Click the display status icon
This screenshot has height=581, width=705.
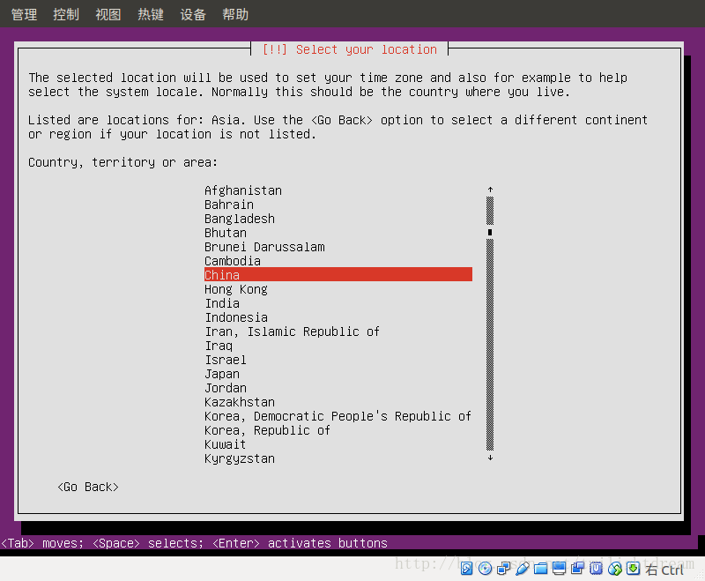pyautogui.click(x=559, y=569)
